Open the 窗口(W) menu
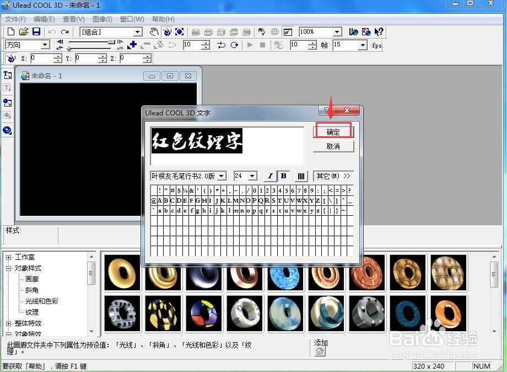 132,19
